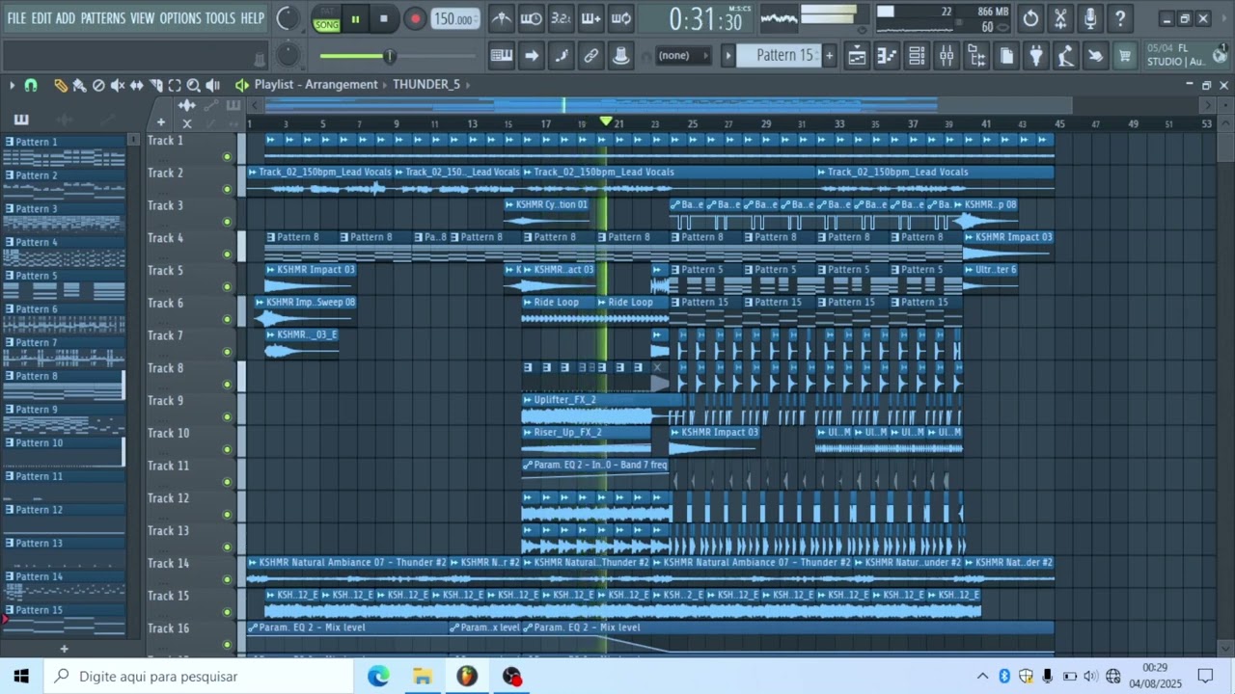Open File Explorer from the taskbar
This screenshot has width=1235, height=694.
coord(423,677)
